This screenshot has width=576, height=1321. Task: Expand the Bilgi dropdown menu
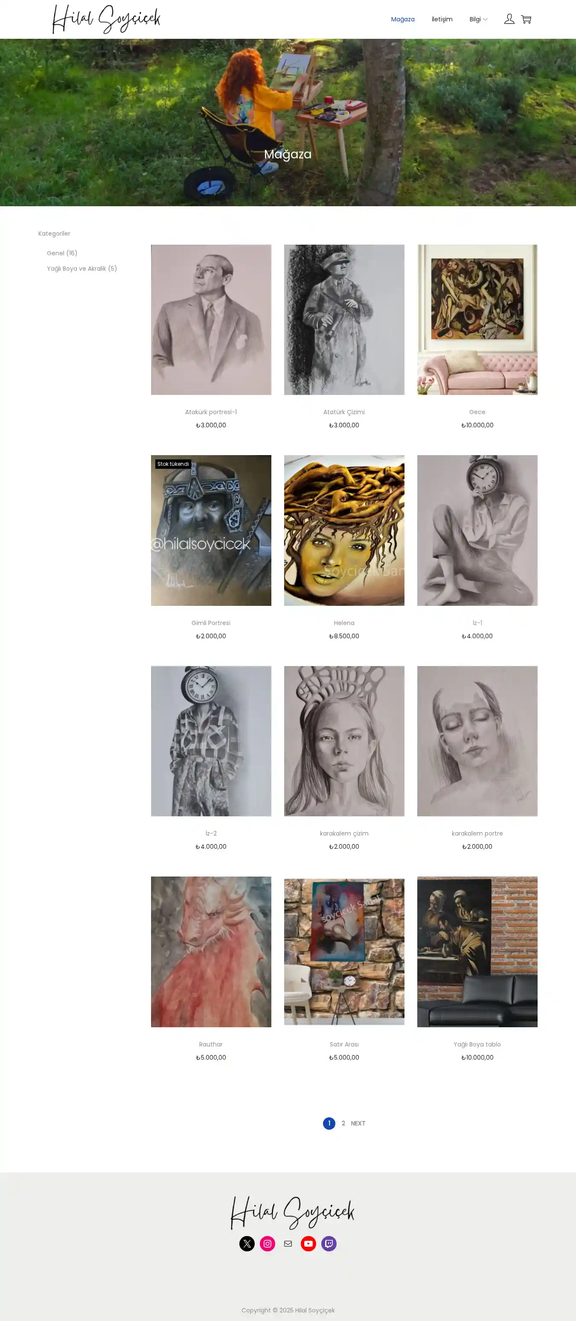coord(478,20)
